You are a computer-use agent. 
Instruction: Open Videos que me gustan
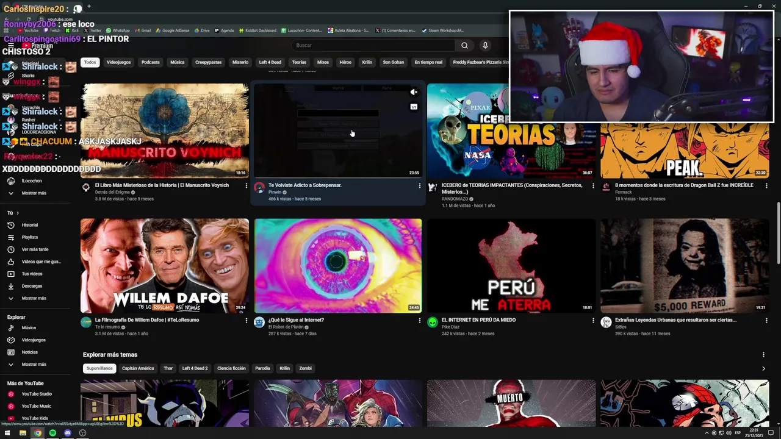coord(41,262)
